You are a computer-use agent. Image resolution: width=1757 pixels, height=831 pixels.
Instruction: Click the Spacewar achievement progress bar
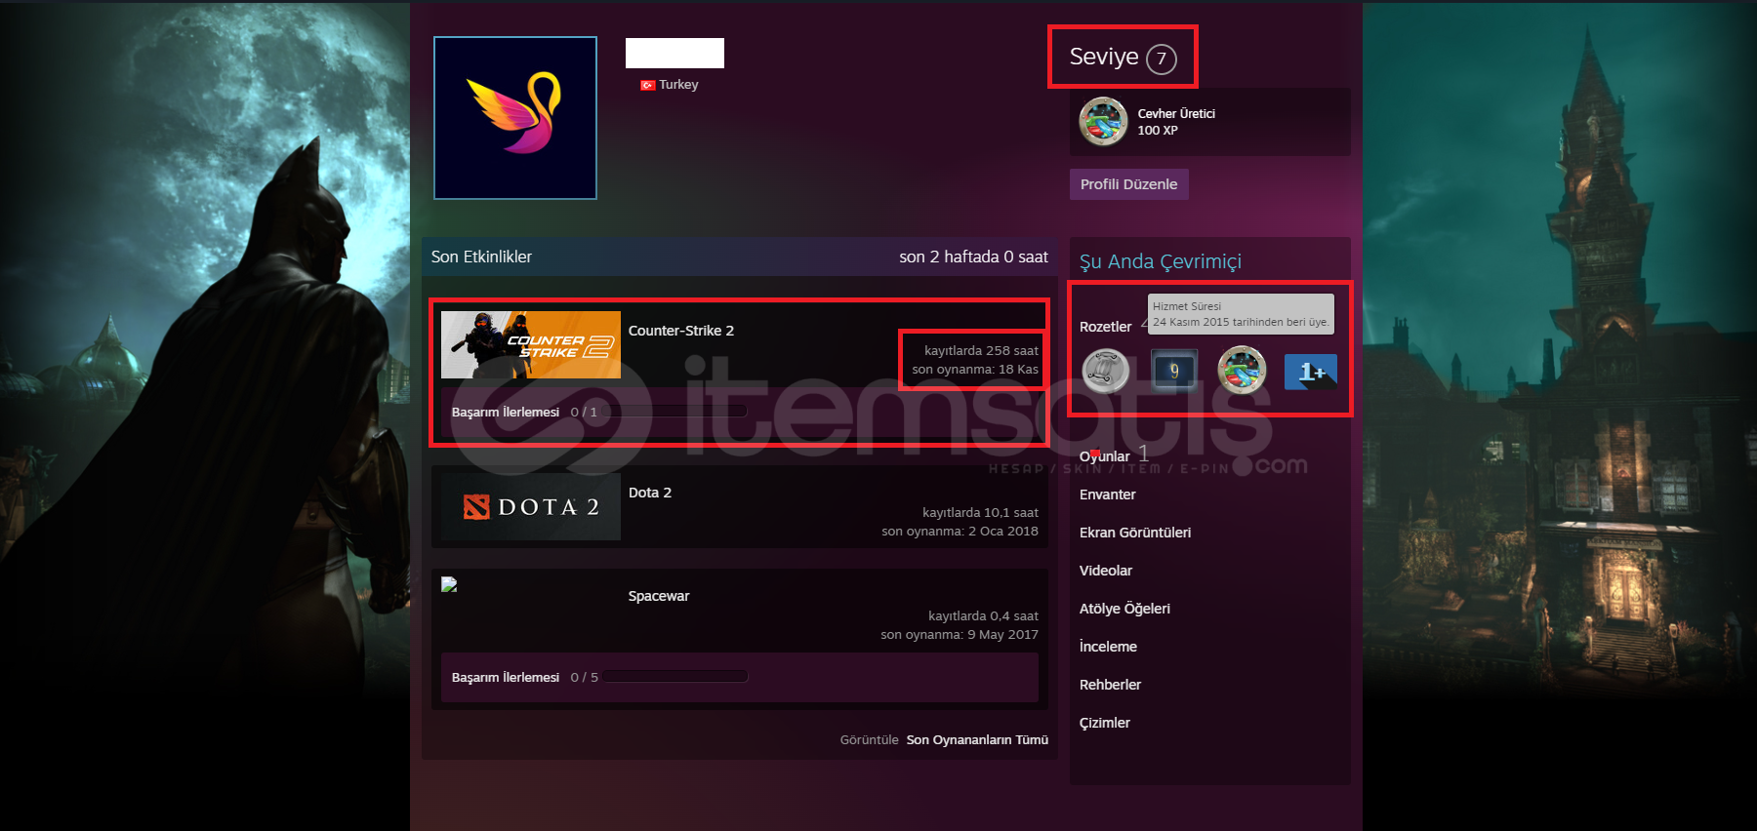coord(675,677)
